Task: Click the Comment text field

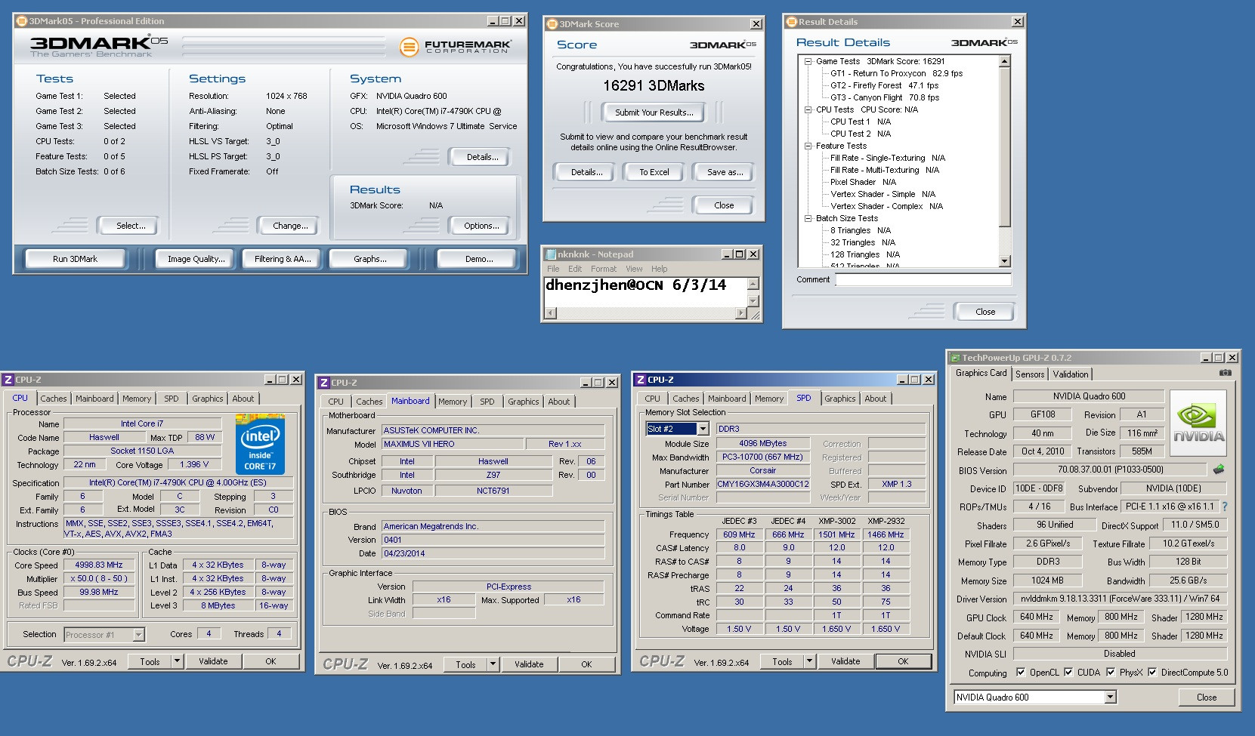Action: (x=923, y=280)
